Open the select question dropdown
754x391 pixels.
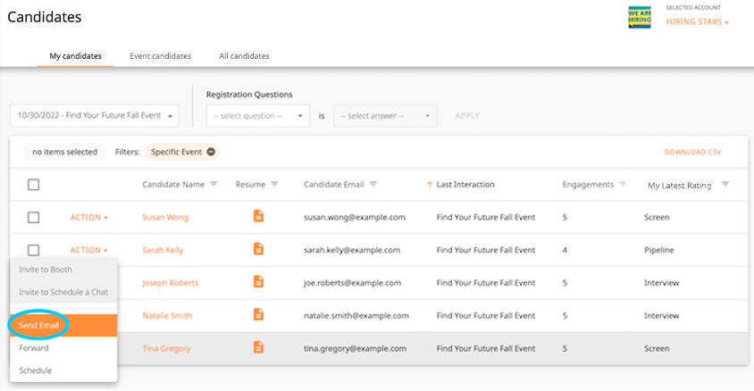coord(258,116)
